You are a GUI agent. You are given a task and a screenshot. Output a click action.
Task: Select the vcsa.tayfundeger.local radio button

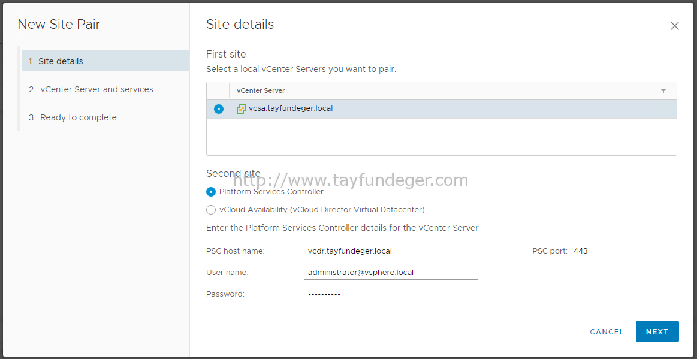coord(219,109)
